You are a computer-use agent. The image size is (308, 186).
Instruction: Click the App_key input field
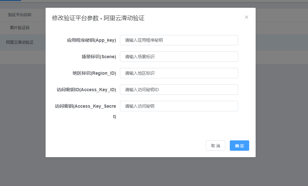[x=179, y=40]
